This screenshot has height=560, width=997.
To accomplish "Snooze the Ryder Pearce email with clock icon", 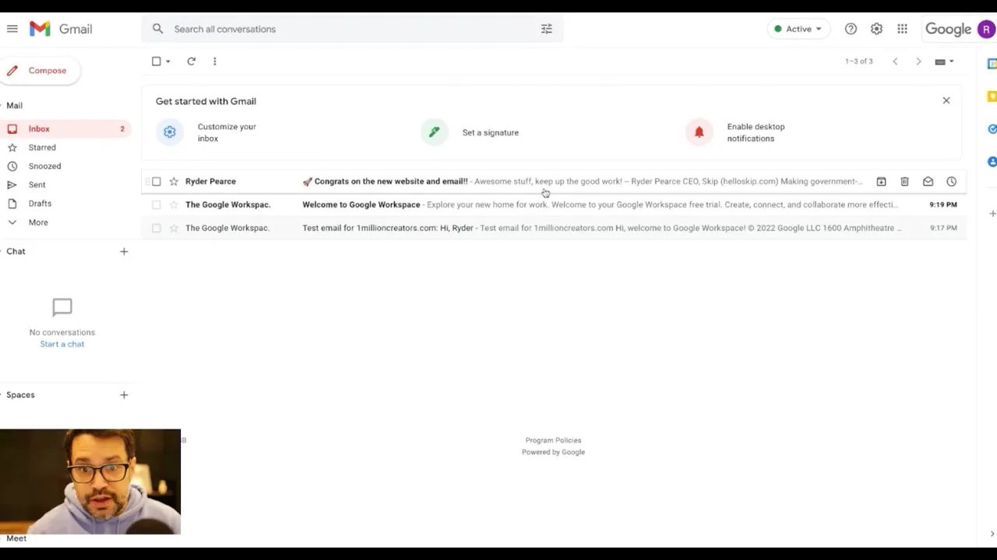I will point(951,181).
